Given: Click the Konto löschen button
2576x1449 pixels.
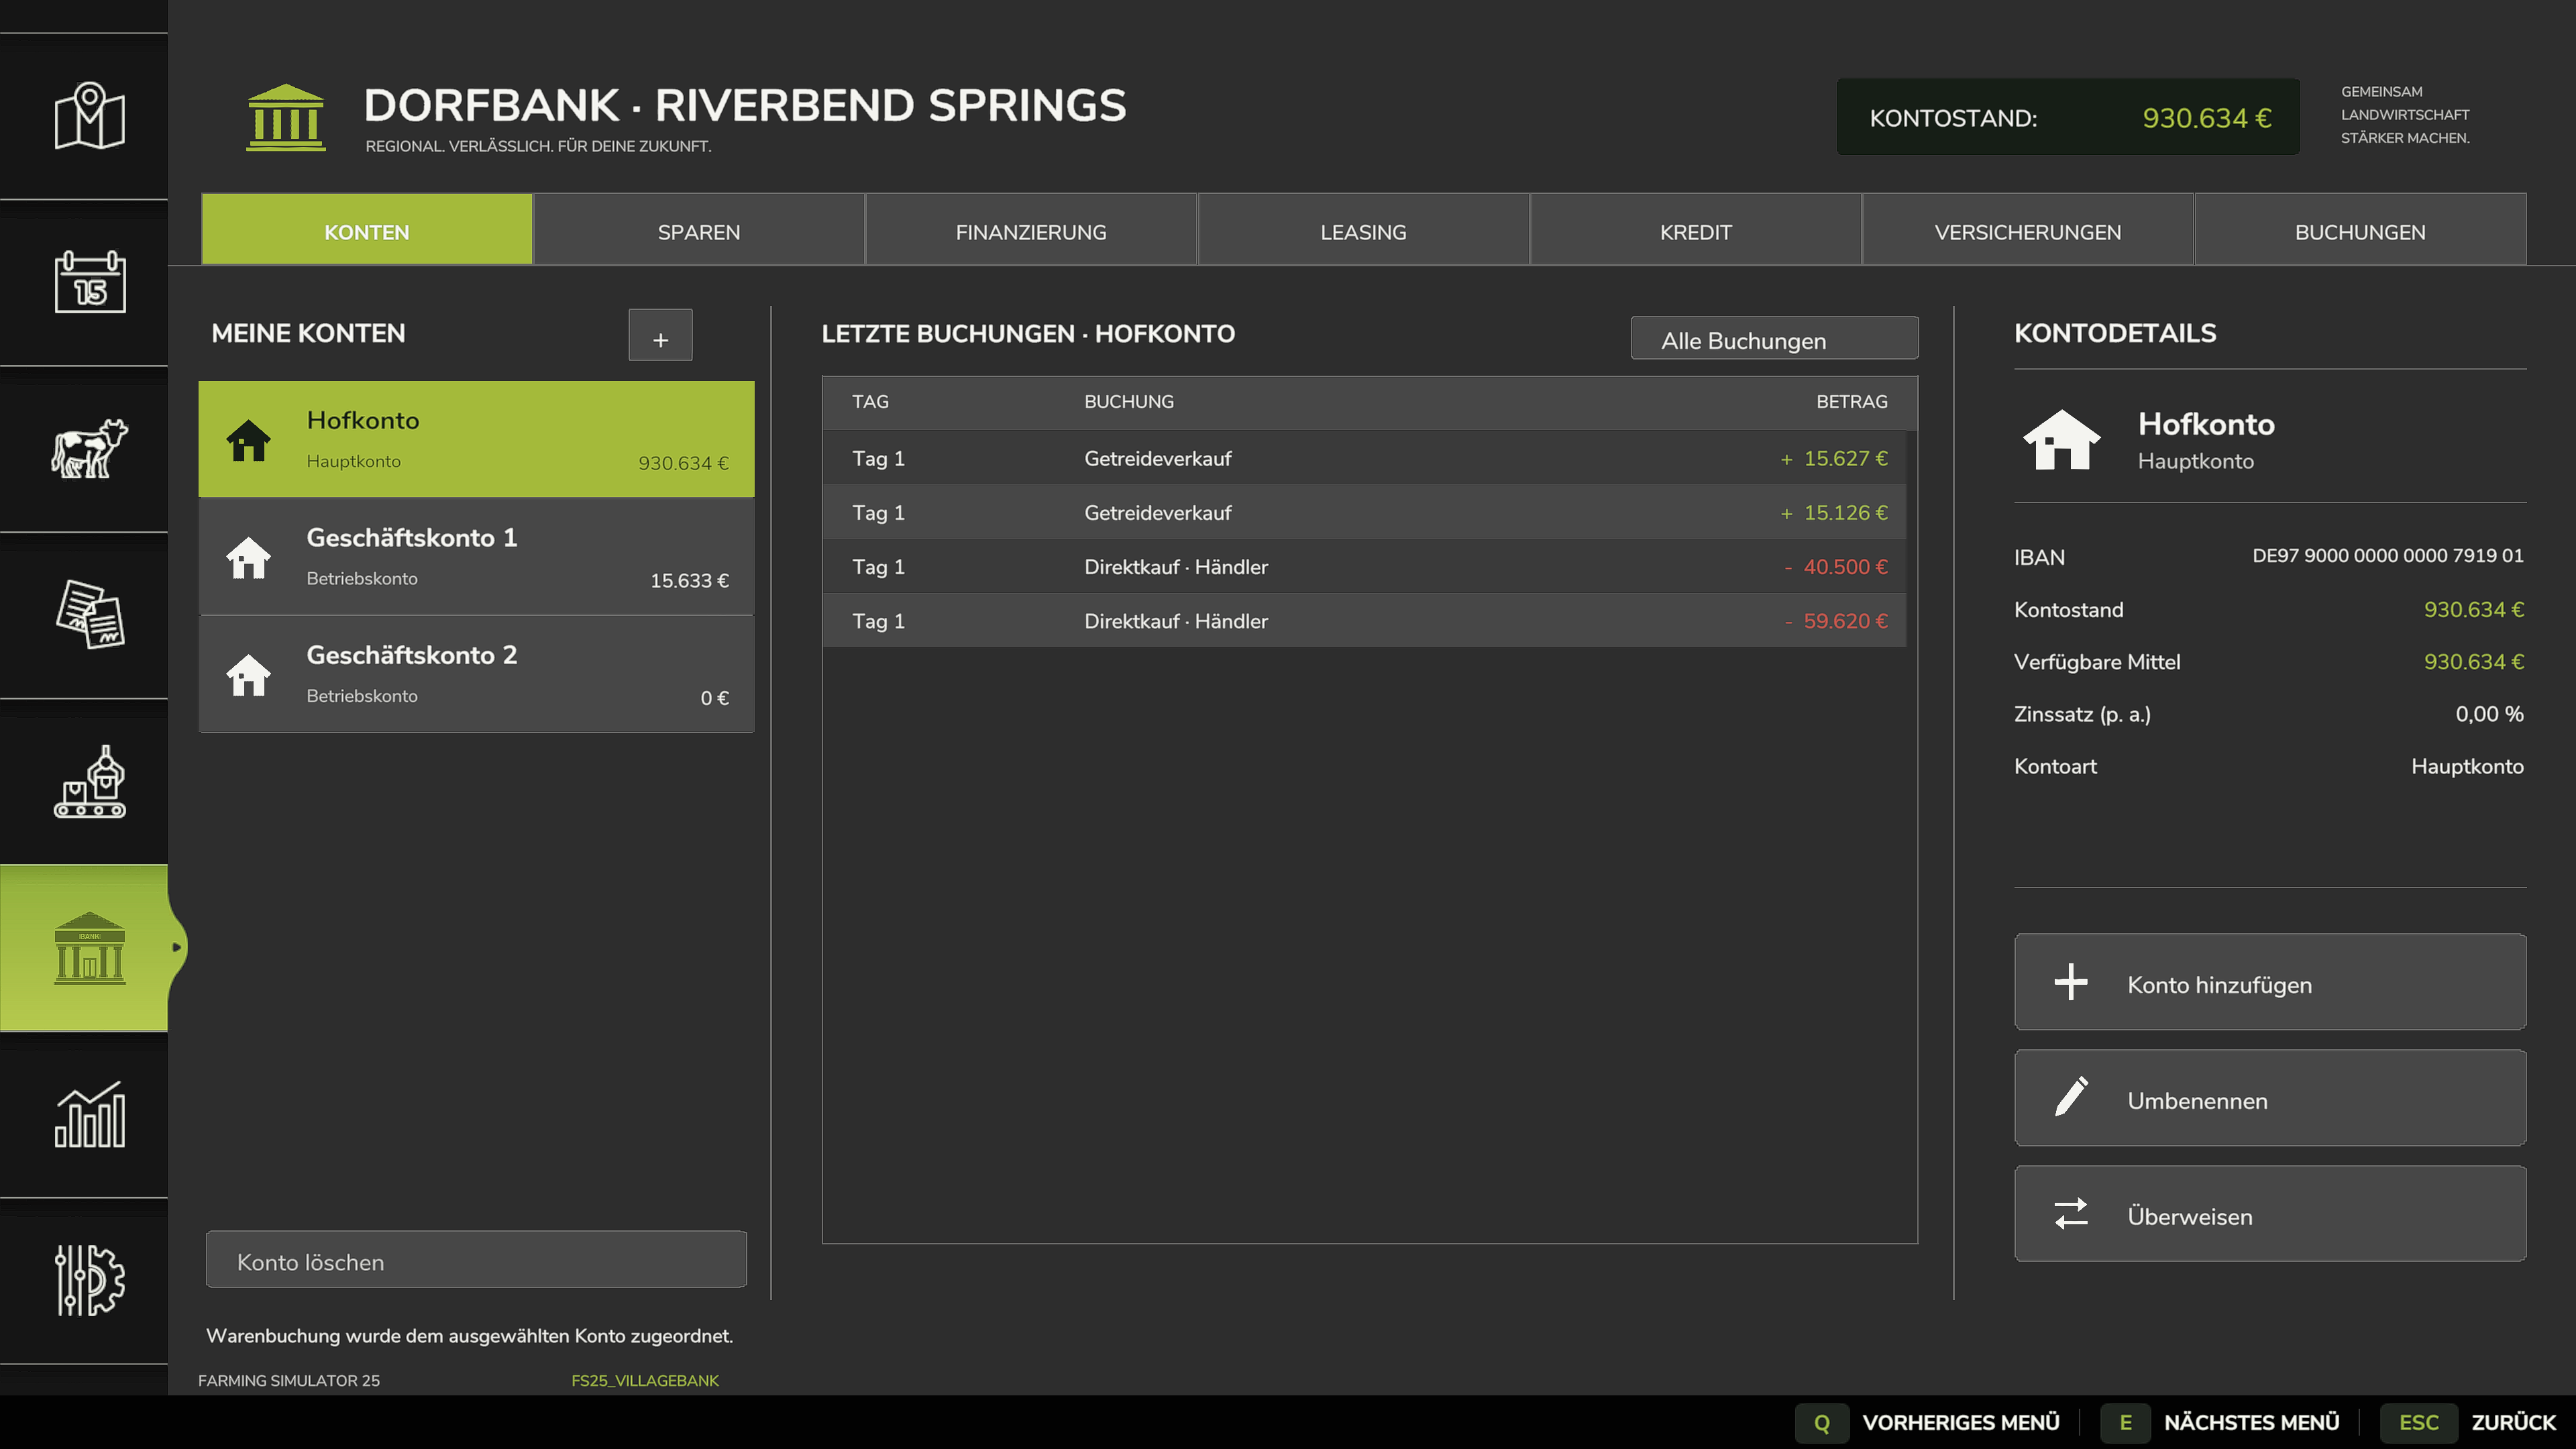Looking at the screenshot, I should point(476,1259).
